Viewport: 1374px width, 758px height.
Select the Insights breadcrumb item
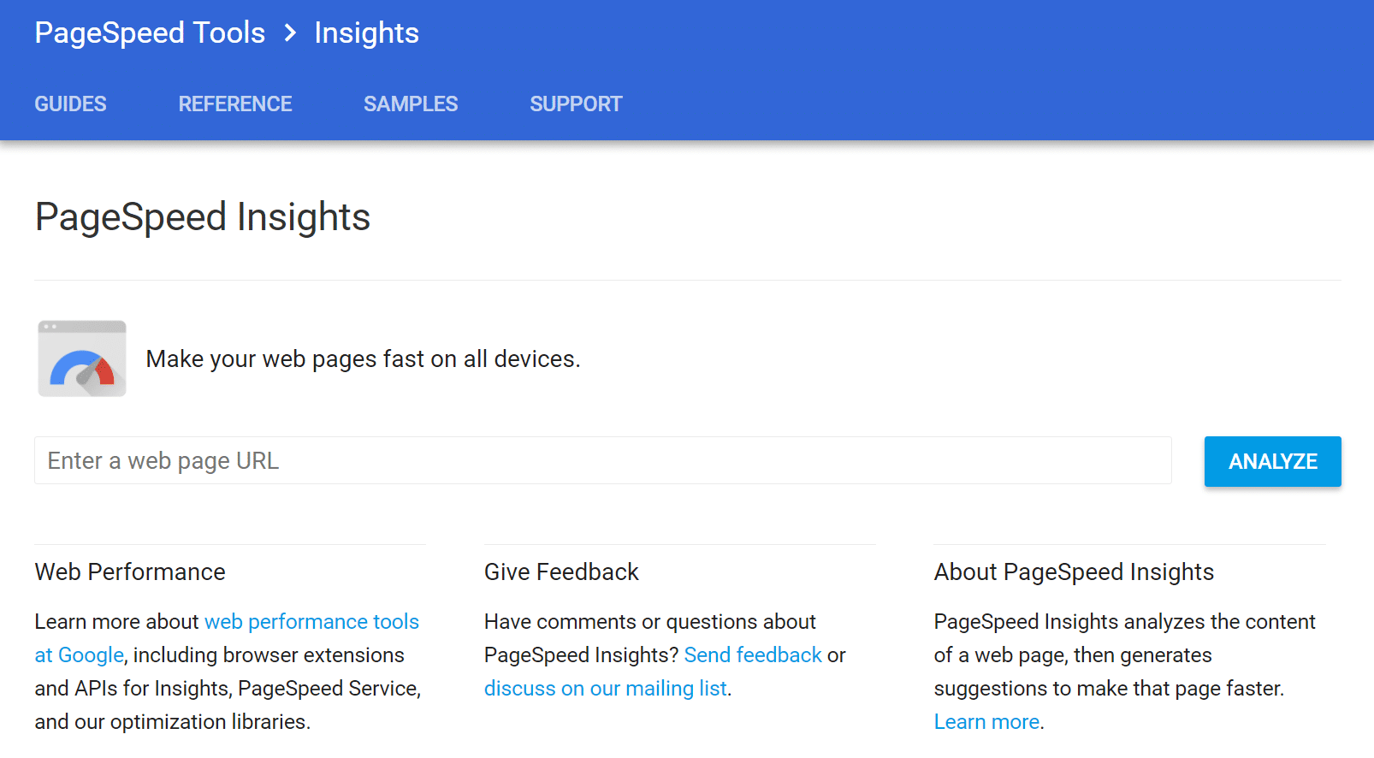(x=366, y=33)
